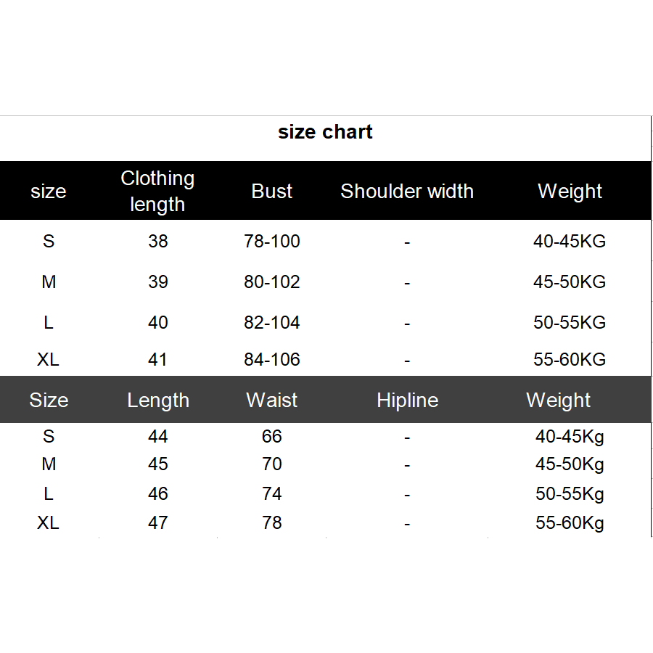Click the "Waist" column header
Image resolution: width=653 pixels, height=653 pixels.
(272, 400)
